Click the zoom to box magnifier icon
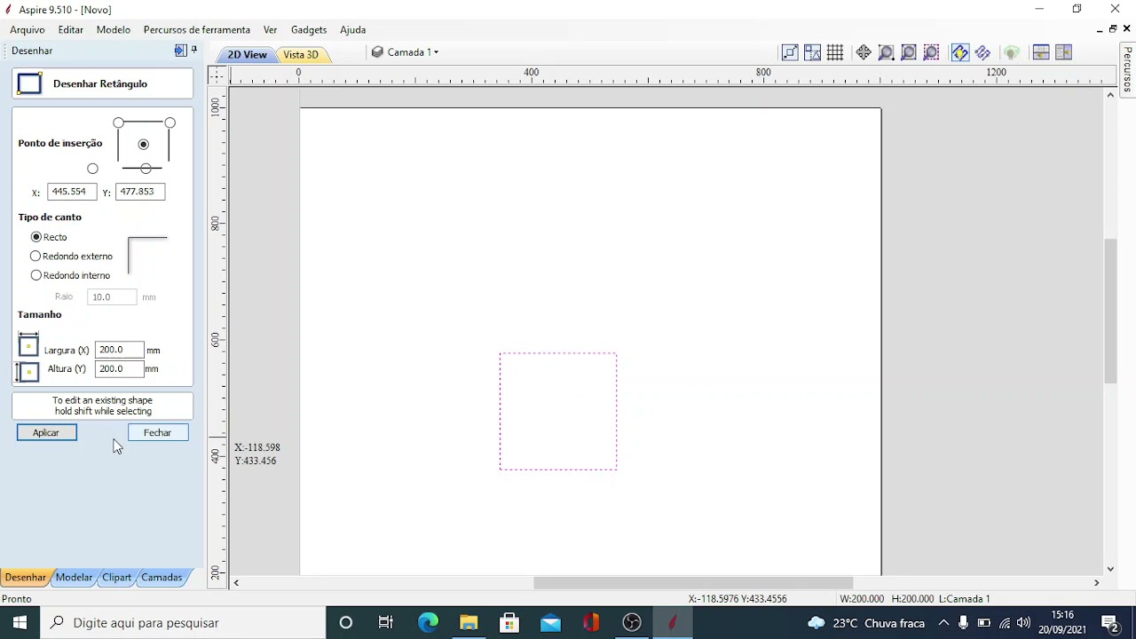 (x=886, y=53)
